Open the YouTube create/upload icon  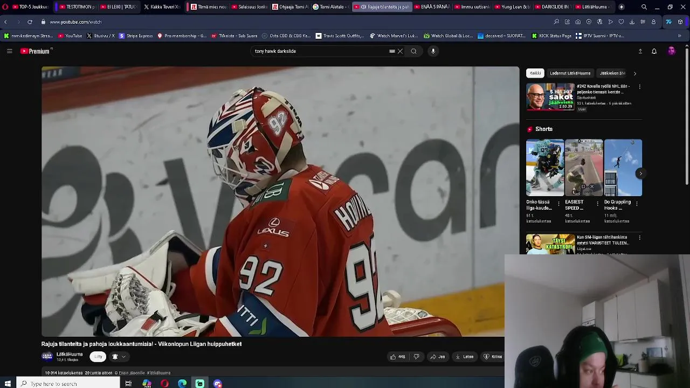click(x=640, y=51)
